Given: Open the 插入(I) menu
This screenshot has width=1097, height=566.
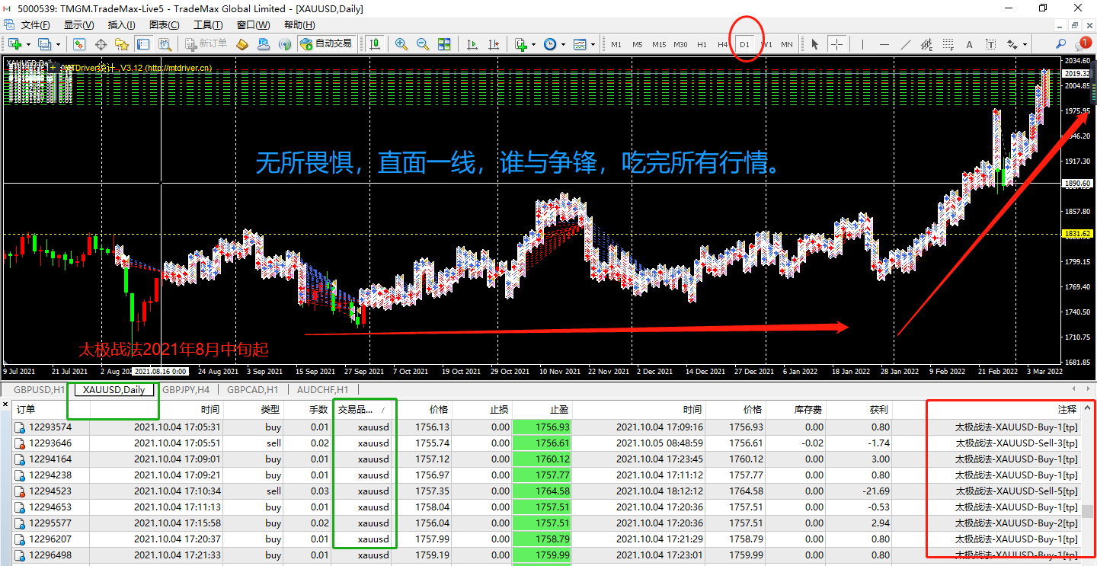Looking at the screenshot, I should pyautogui.click(x=121, y=25).
